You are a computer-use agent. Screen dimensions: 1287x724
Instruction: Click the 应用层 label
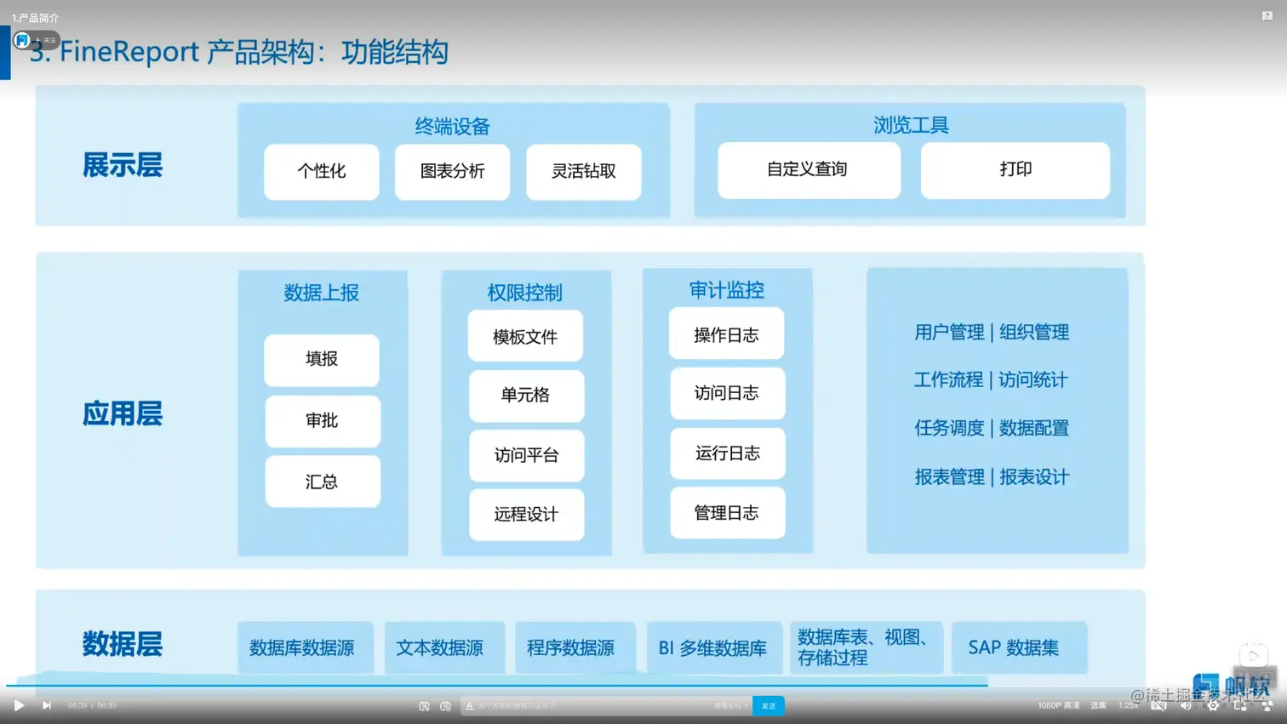point(122,413)
